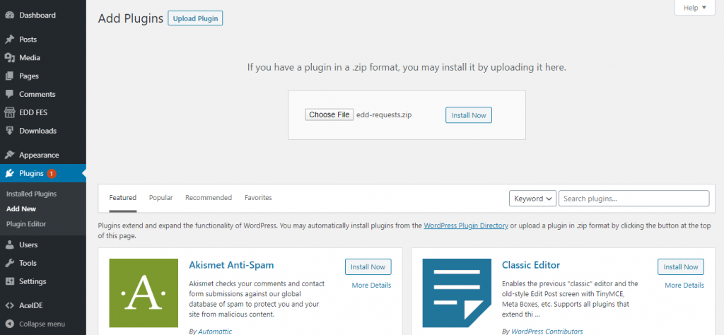The height and width of the screenshot is (335, 724).
Task: Click the Tools wrench icon
Action: (10, 263)
